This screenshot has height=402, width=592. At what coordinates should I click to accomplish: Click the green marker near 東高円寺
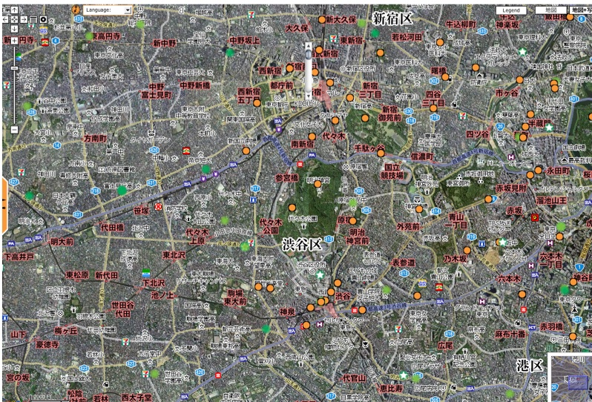[90, 36]
